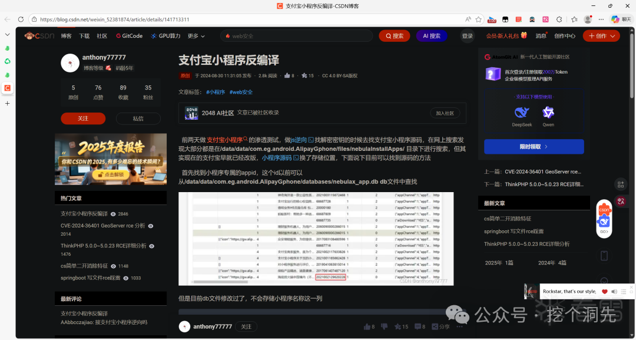Expand the 创作 button dropdown arrow
The image size is (636, 340).
612,36
